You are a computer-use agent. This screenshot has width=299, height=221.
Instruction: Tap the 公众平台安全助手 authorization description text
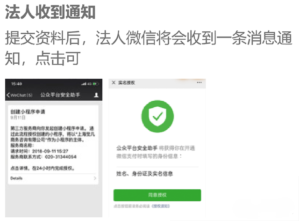coord(156,152)
